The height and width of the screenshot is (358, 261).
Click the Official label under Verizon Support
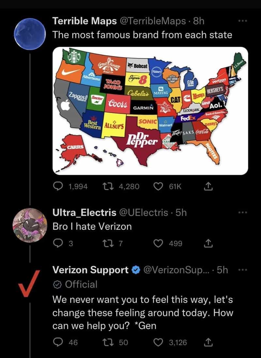[x=75, y=284]
